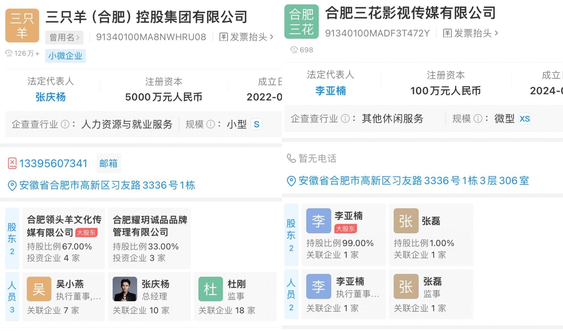This screenshot has height=331, width=563.
Task: Expand 发票抬头 for 三只羊 company
Action: [x=246, y=37]
